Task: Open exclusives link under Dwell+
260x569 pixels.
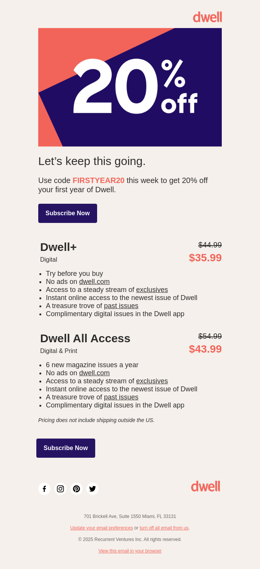Action: pos(152,290)
